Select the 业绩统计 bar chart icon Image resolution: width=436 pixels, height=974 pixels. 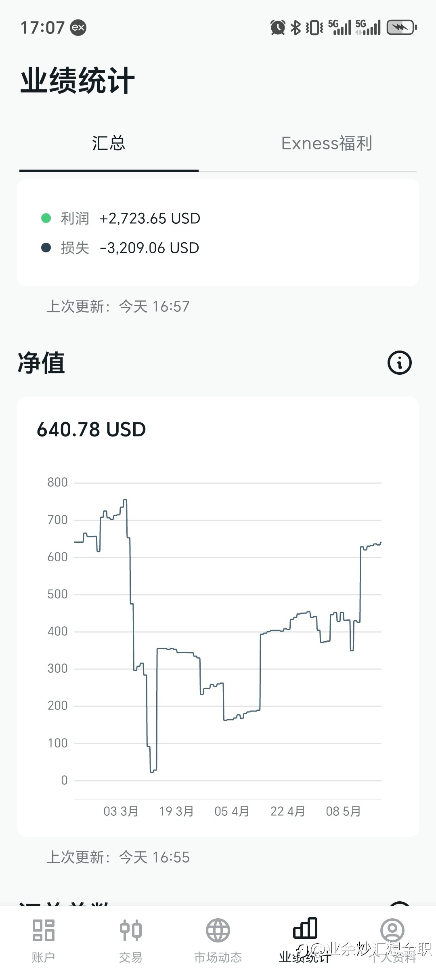[305, 928]
